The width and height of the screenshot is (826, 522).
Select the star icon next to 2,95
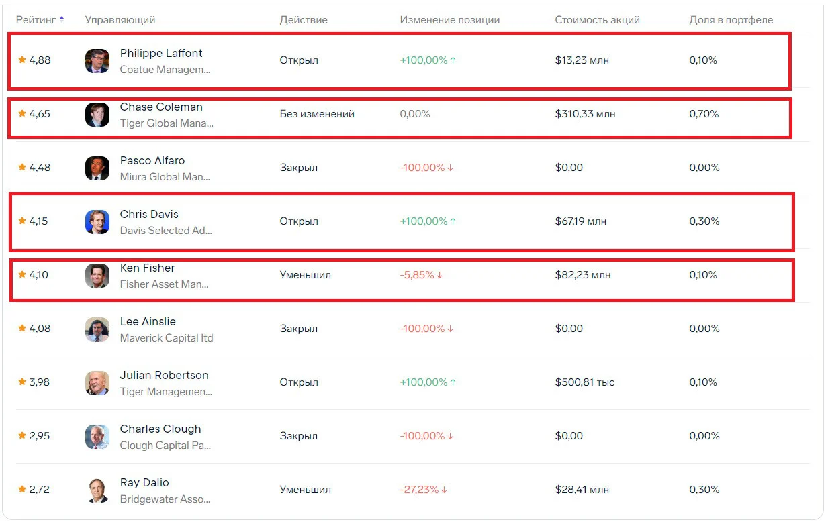click(22, 435)
